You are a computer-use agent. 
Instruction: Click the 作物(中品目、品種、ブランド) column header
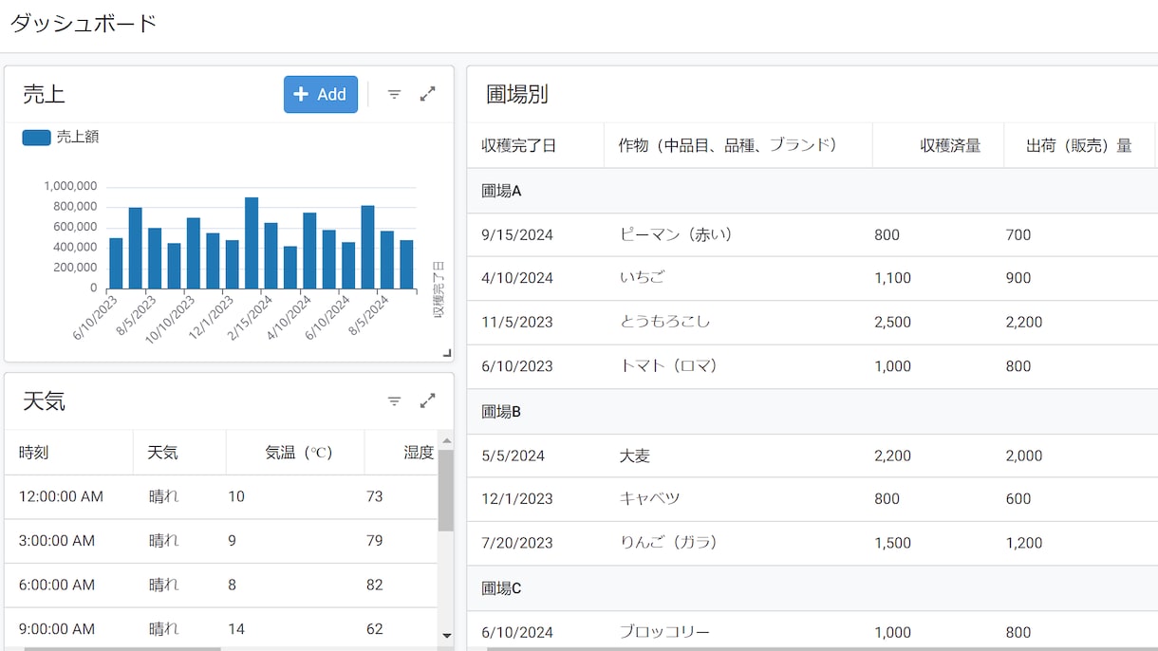(x=738, y=145)
